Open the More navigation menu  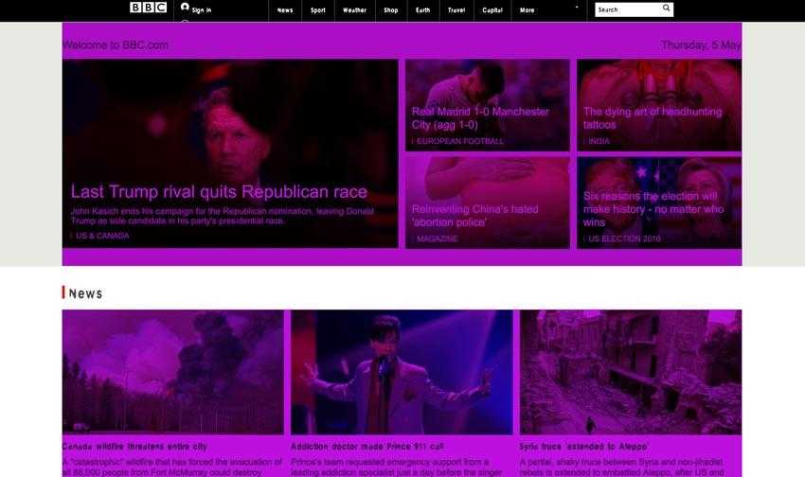coord(528,10)
